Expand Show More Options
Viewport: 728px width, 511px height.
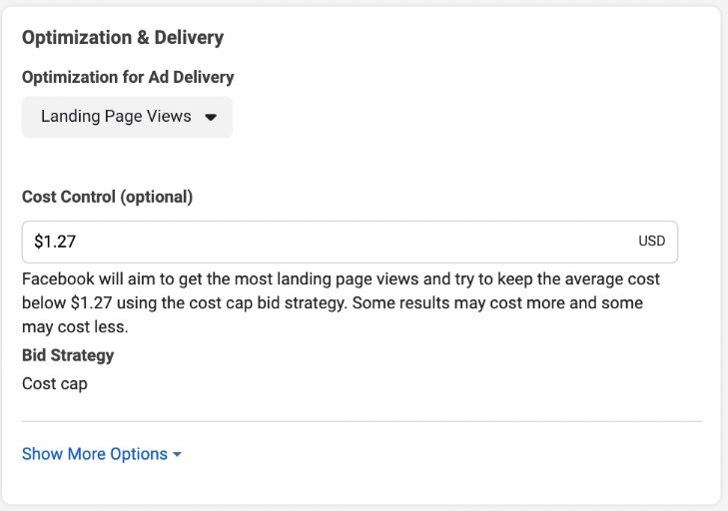pyautogui.click(x=101, y=454)
